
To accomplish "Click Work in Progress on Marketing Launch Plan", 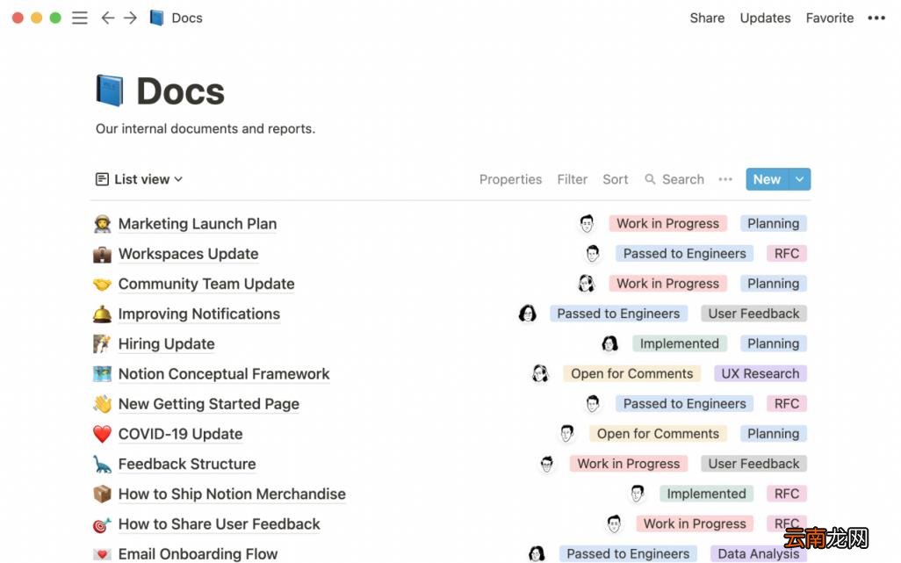I will click(x=667, y=223).
